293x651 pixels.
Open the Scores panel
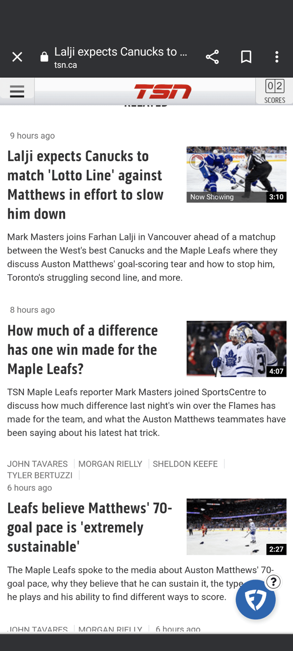[275, 91]
